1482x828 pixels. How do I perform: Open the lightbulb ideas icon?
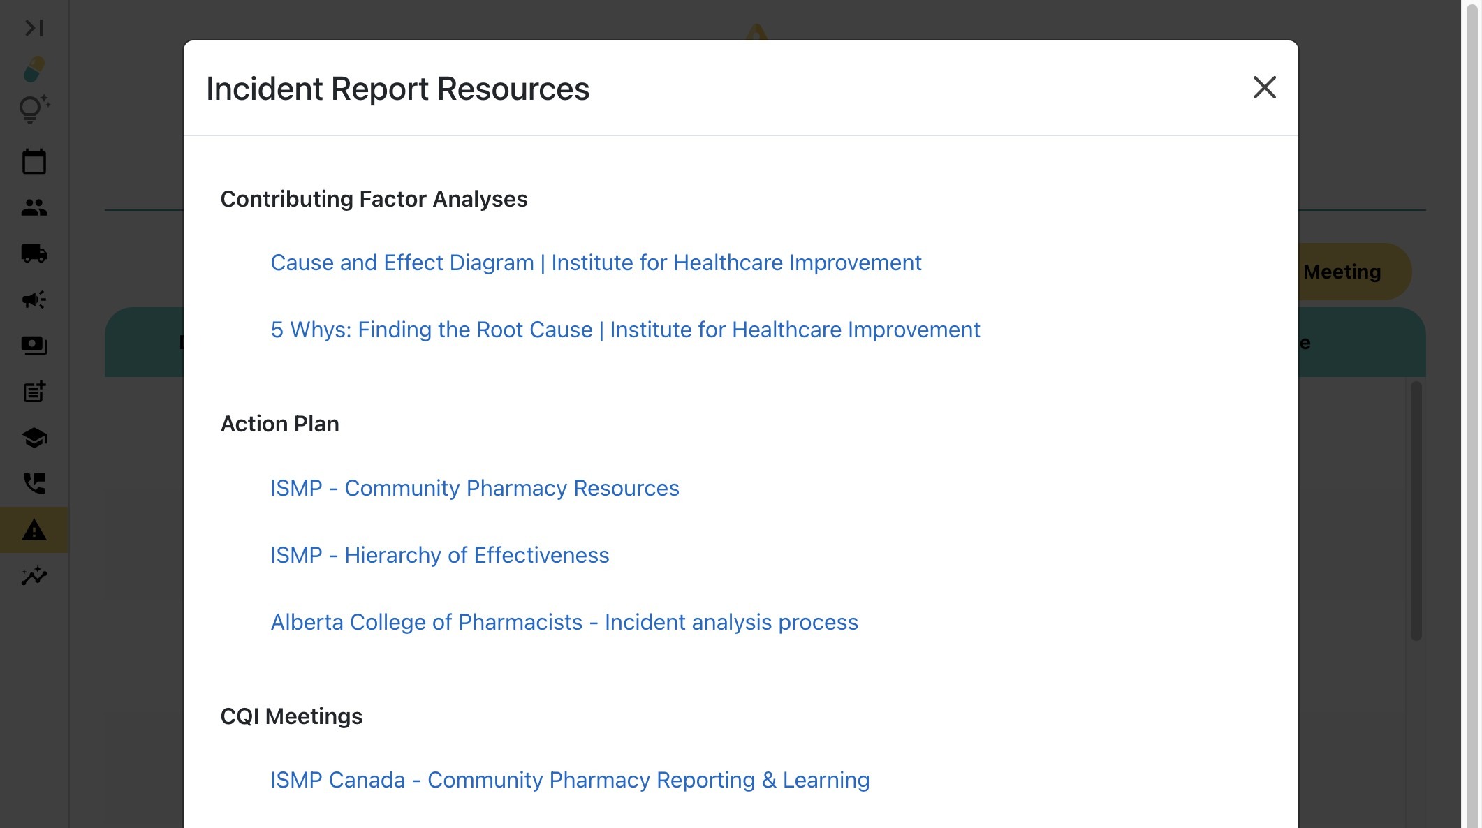(x=34, y=110)
